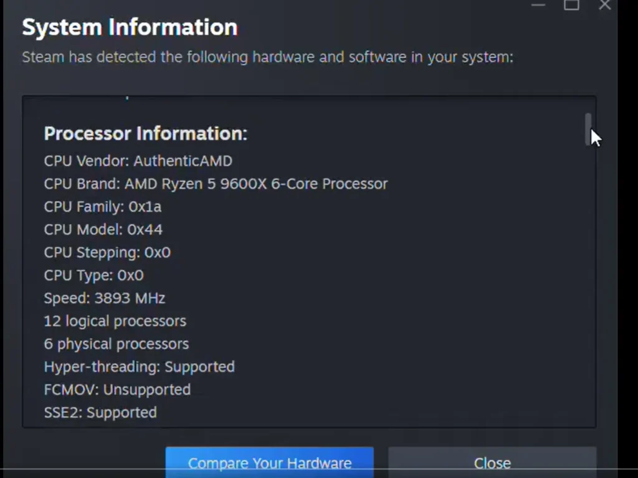Select the SSE2 Supported line

coord(100,412)
